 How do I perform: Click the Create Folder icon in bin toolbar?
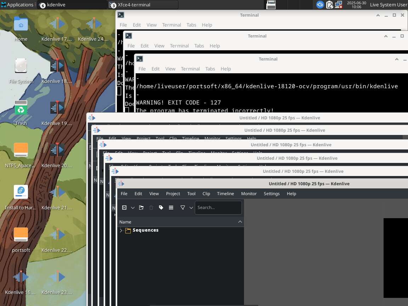pos(141,208)
